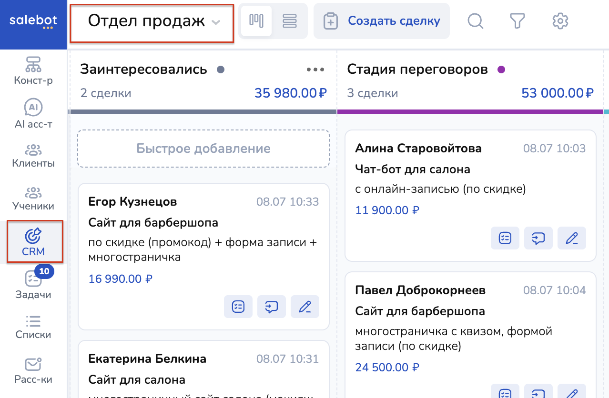The image size is (609, 398).
Task: Open the AI assistant sidebar icon
Action: pos(33,114)
